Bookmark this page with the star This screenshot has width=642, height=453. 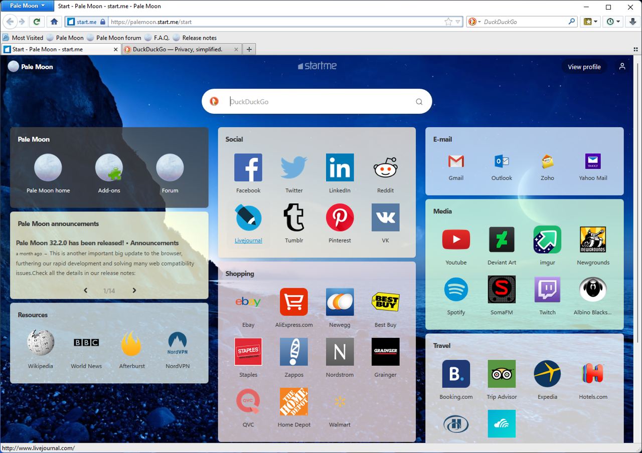click(448, 22)
